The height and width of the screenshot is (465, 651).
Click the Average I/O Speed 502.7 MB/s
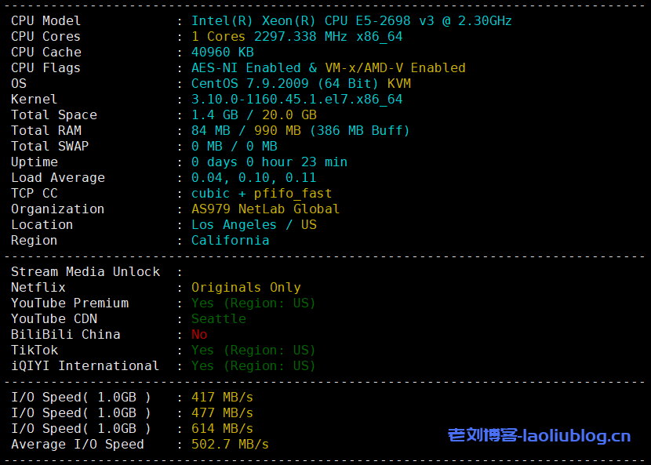tap(230, 445)
